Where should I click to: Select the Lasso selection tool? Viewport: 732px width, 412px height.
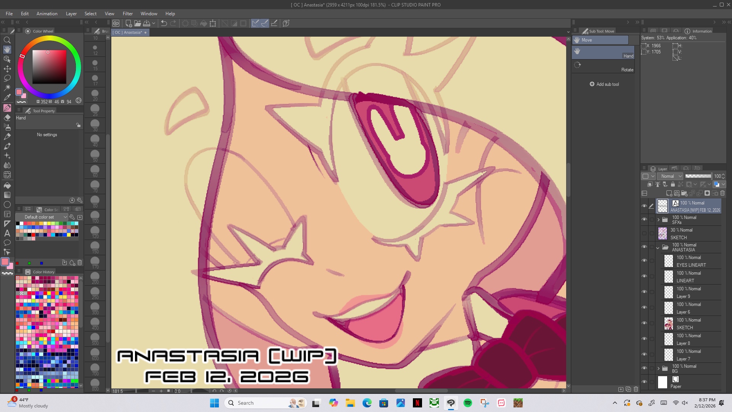pos(7,78)
